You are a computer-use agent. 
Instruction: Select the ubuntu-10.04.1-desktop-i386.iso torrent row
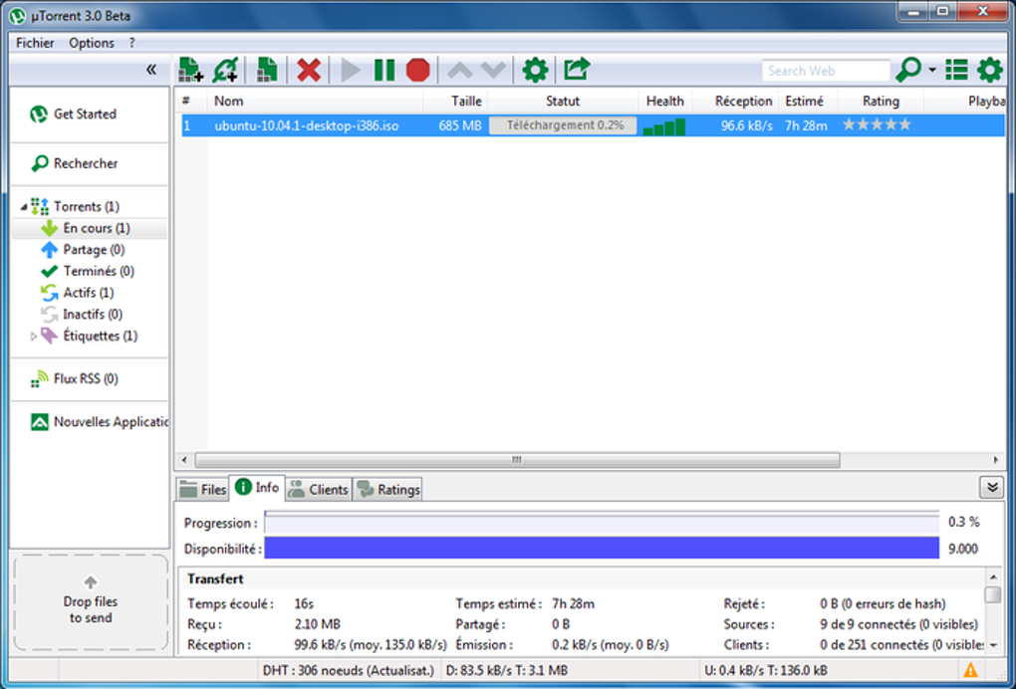pos(593,125)
